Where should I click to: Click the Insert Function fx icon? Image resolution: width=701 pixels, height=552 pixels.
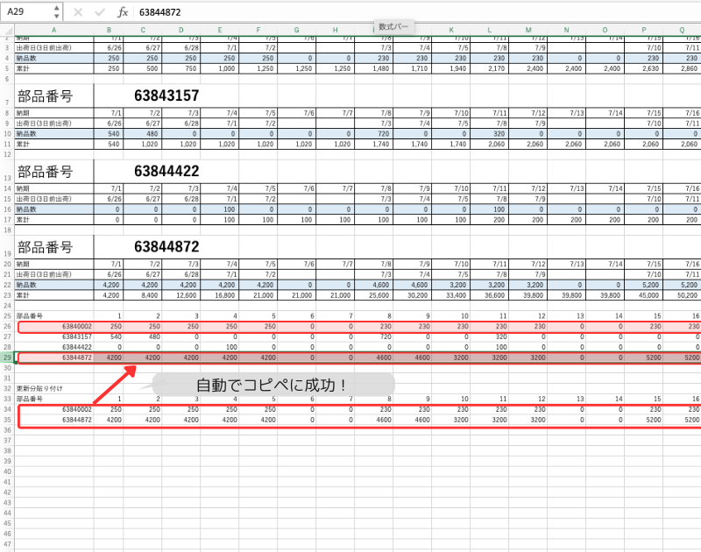123,12
